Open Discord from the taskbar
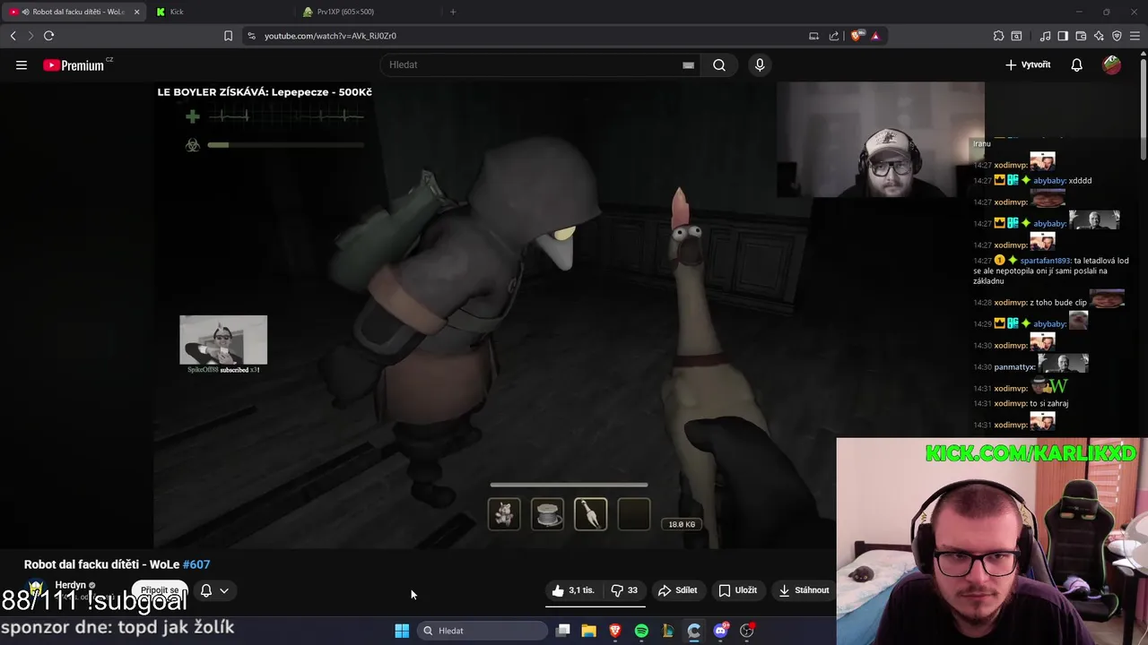The image size is (1148, 645). click(x=720, y=631)
